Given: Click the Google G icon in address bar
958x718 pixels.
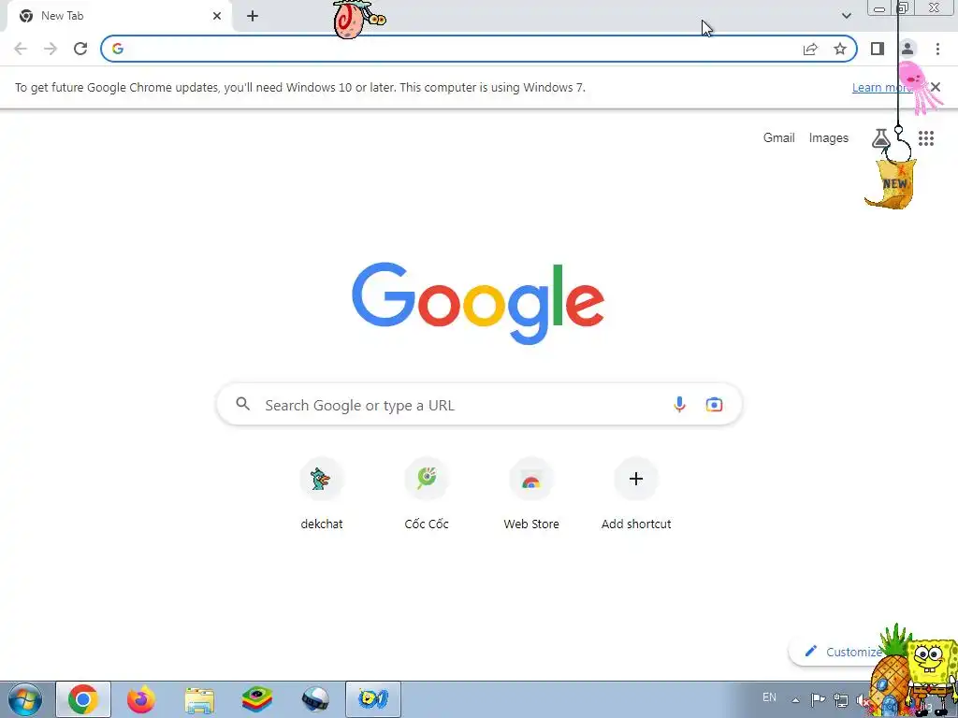Looking at the screenshot, I should tap(118, 49).
